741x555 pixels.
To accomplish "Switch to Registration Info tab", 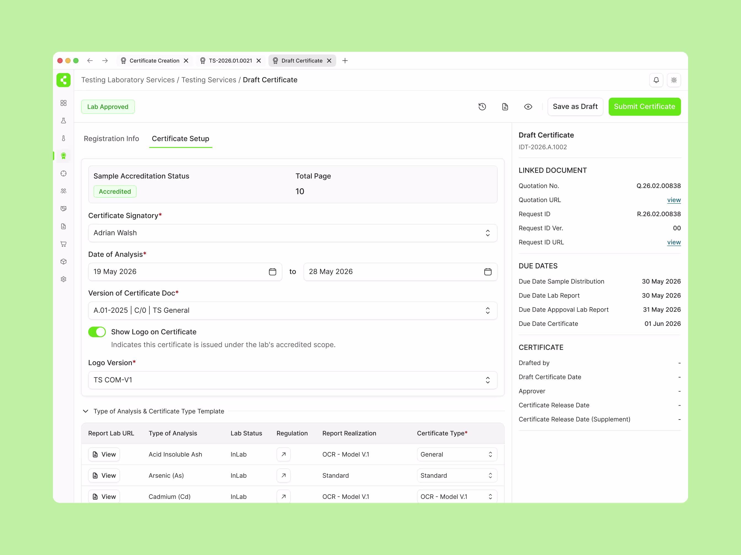I will (111, 138).
